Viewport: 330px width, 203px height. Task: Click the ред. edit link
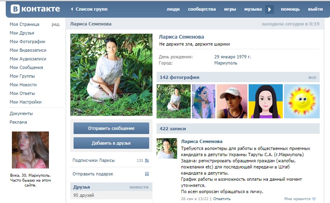[56, 24]
